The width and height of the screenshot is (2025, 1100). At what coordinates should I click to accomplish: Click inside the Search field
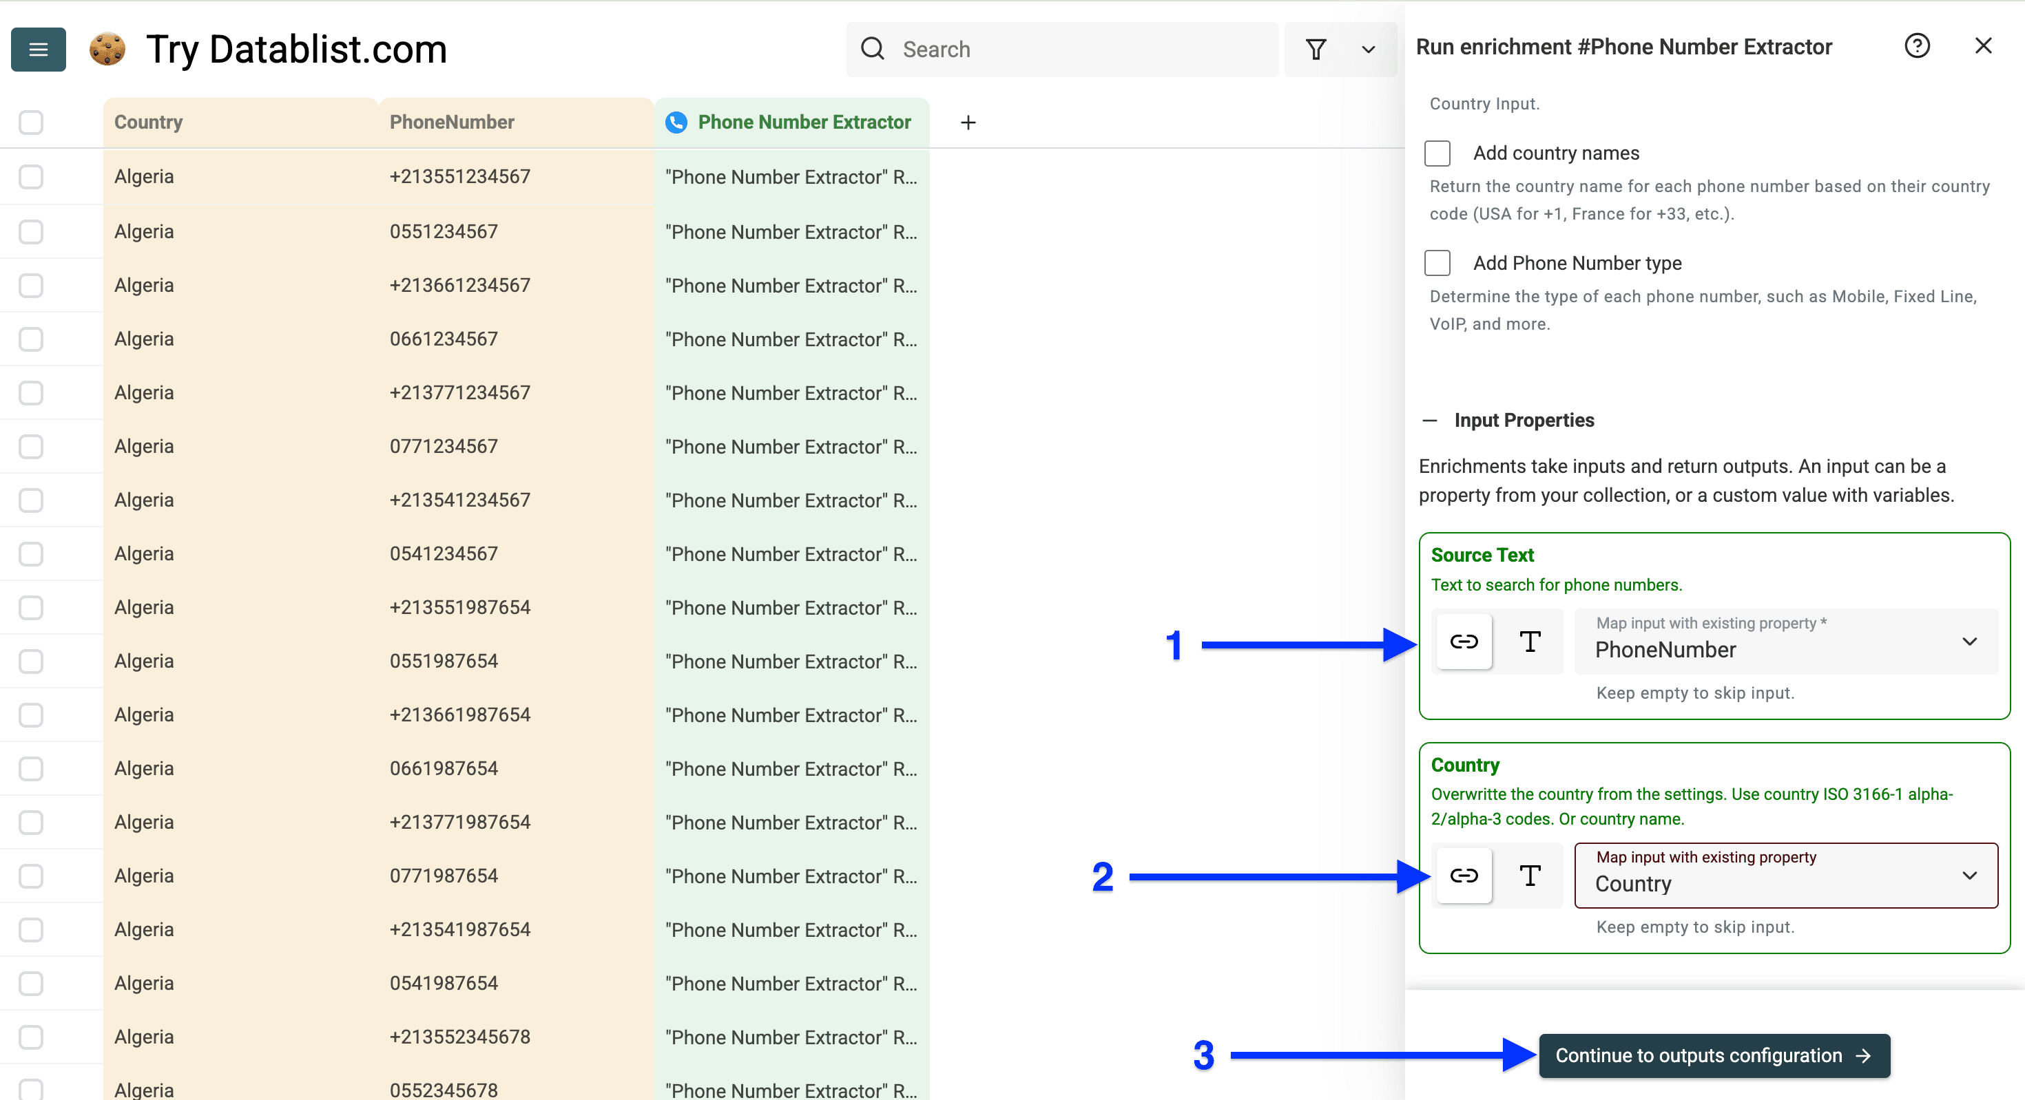[x=1022, y=49]
